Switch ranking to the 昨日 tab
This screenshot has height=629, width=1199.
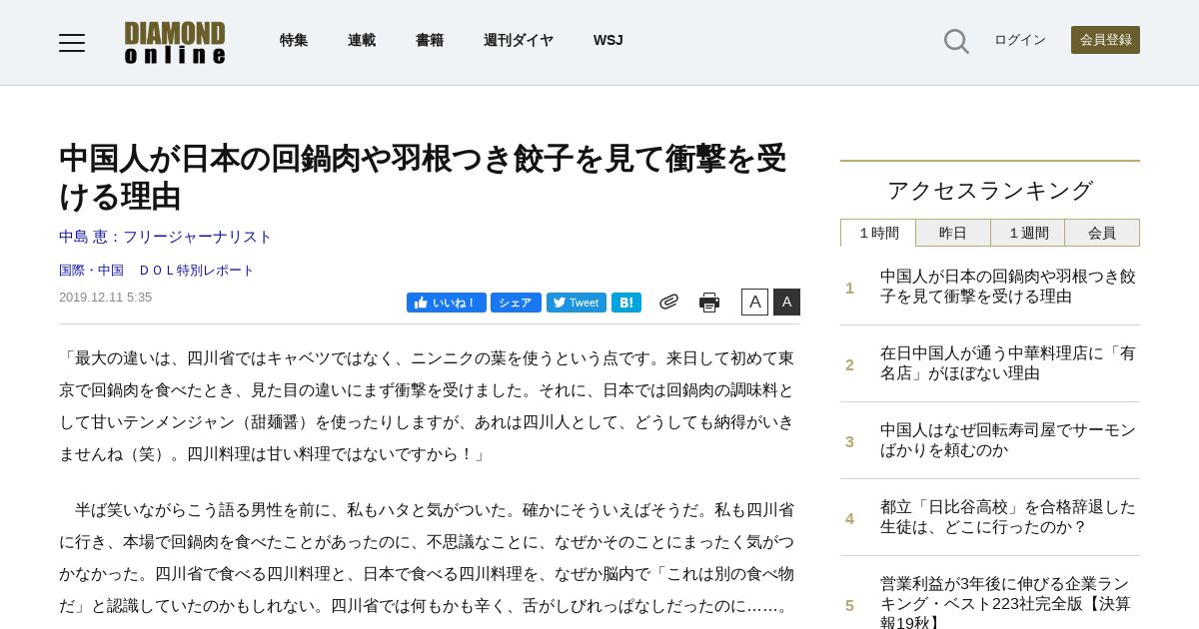(953, 233)
